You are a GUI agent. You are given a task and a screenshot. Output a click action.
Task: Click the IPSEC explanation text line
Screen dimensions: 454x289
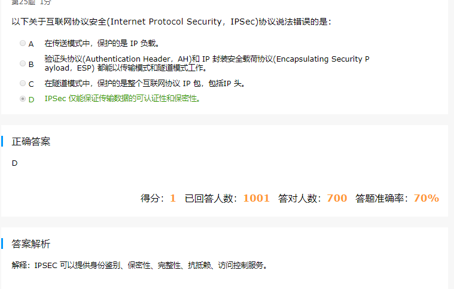[140, 265]
